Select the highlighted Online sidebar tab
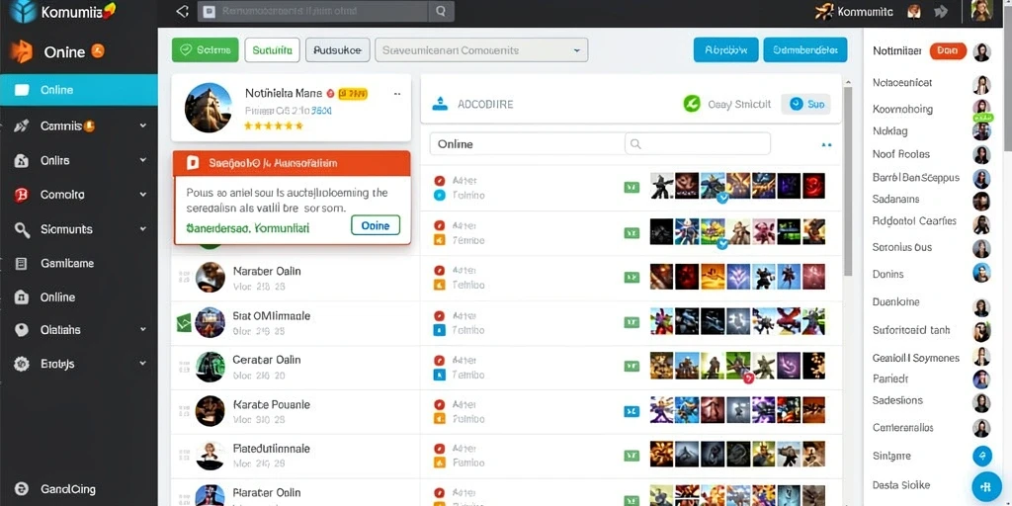 [x=79, y=90]
